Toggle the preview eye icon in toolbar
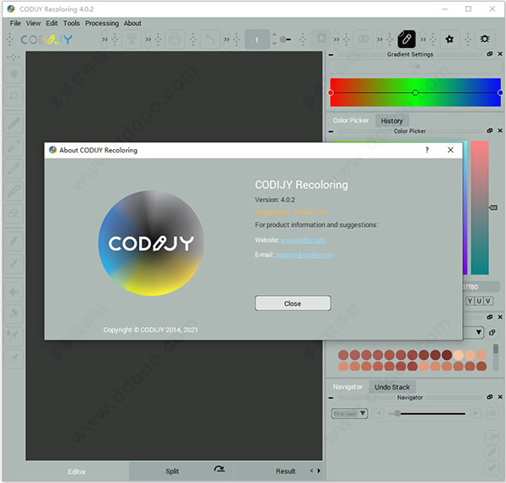 (363, 40)
